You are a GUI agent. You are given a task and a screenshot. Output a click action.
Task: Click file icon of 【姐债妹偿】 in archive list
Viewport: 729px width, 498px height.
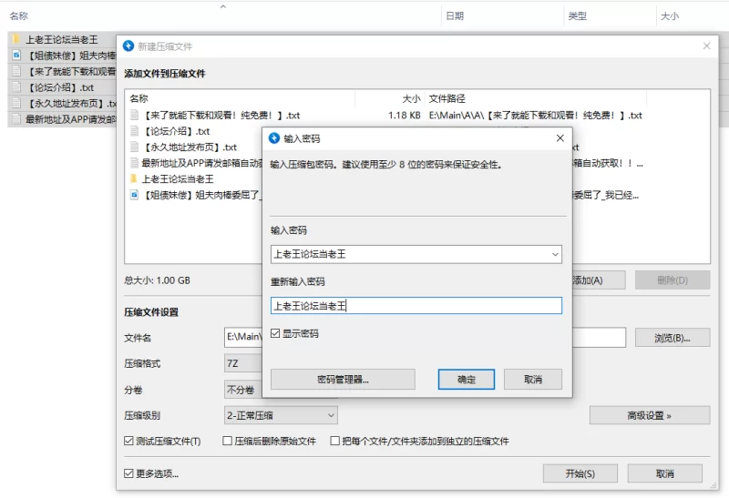(x=134, y=195)
